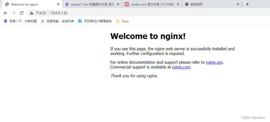Reload the page with refresh icon
The height and width of the screenshot is (122, 270).
(x=22, y=13)
